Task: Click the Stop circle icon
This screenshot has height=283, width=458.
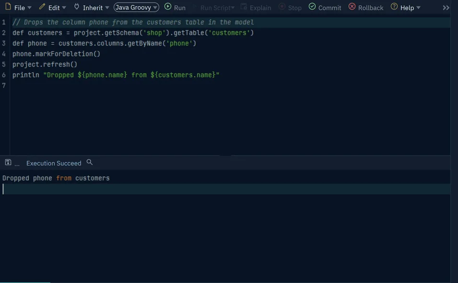Action: 282,6
